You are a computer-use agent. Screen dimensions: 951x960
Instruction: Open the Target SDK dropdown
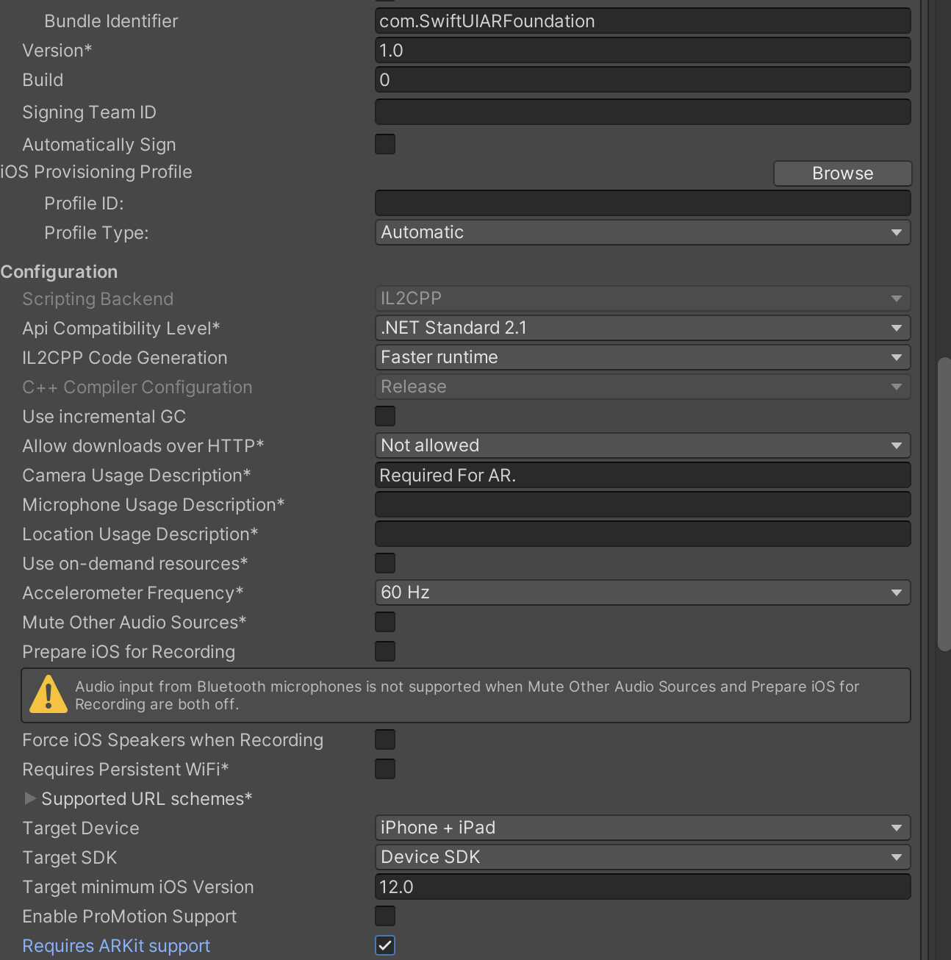tap(642, 857)
